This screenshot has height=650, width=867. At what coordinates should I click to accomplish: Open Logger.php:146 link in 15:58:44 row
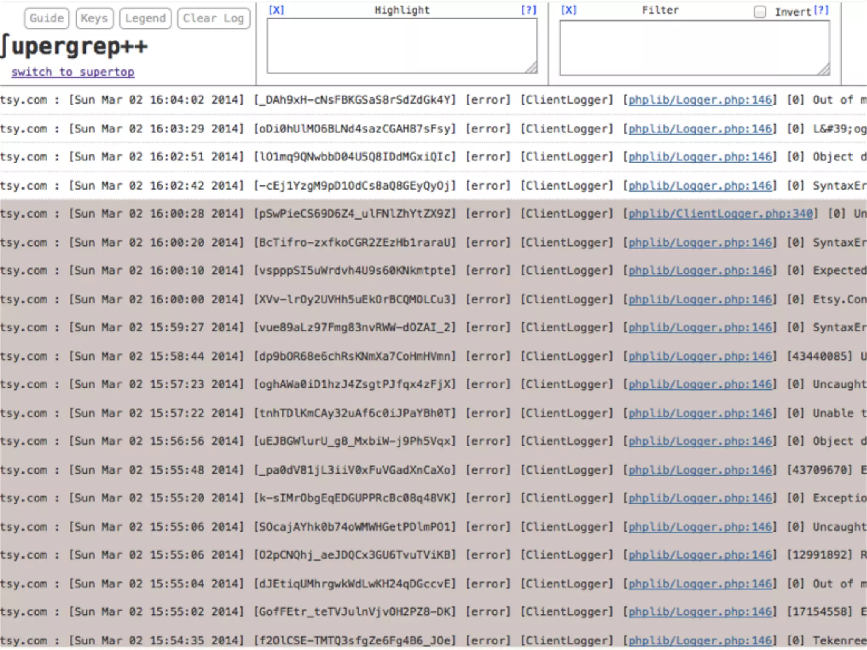pyautogui.click(x=700, y=356)
